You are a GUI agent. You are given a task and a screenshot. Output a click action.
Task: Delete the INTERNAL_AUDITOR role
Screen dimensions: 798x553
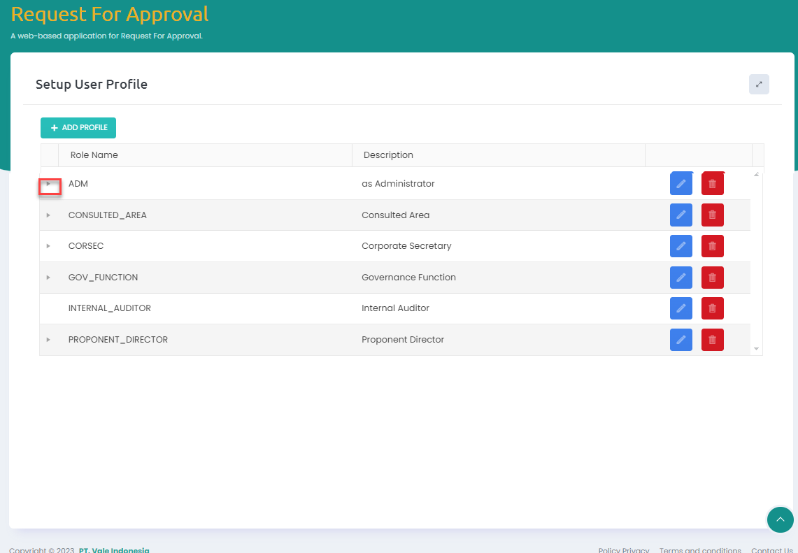coord(712,308)
